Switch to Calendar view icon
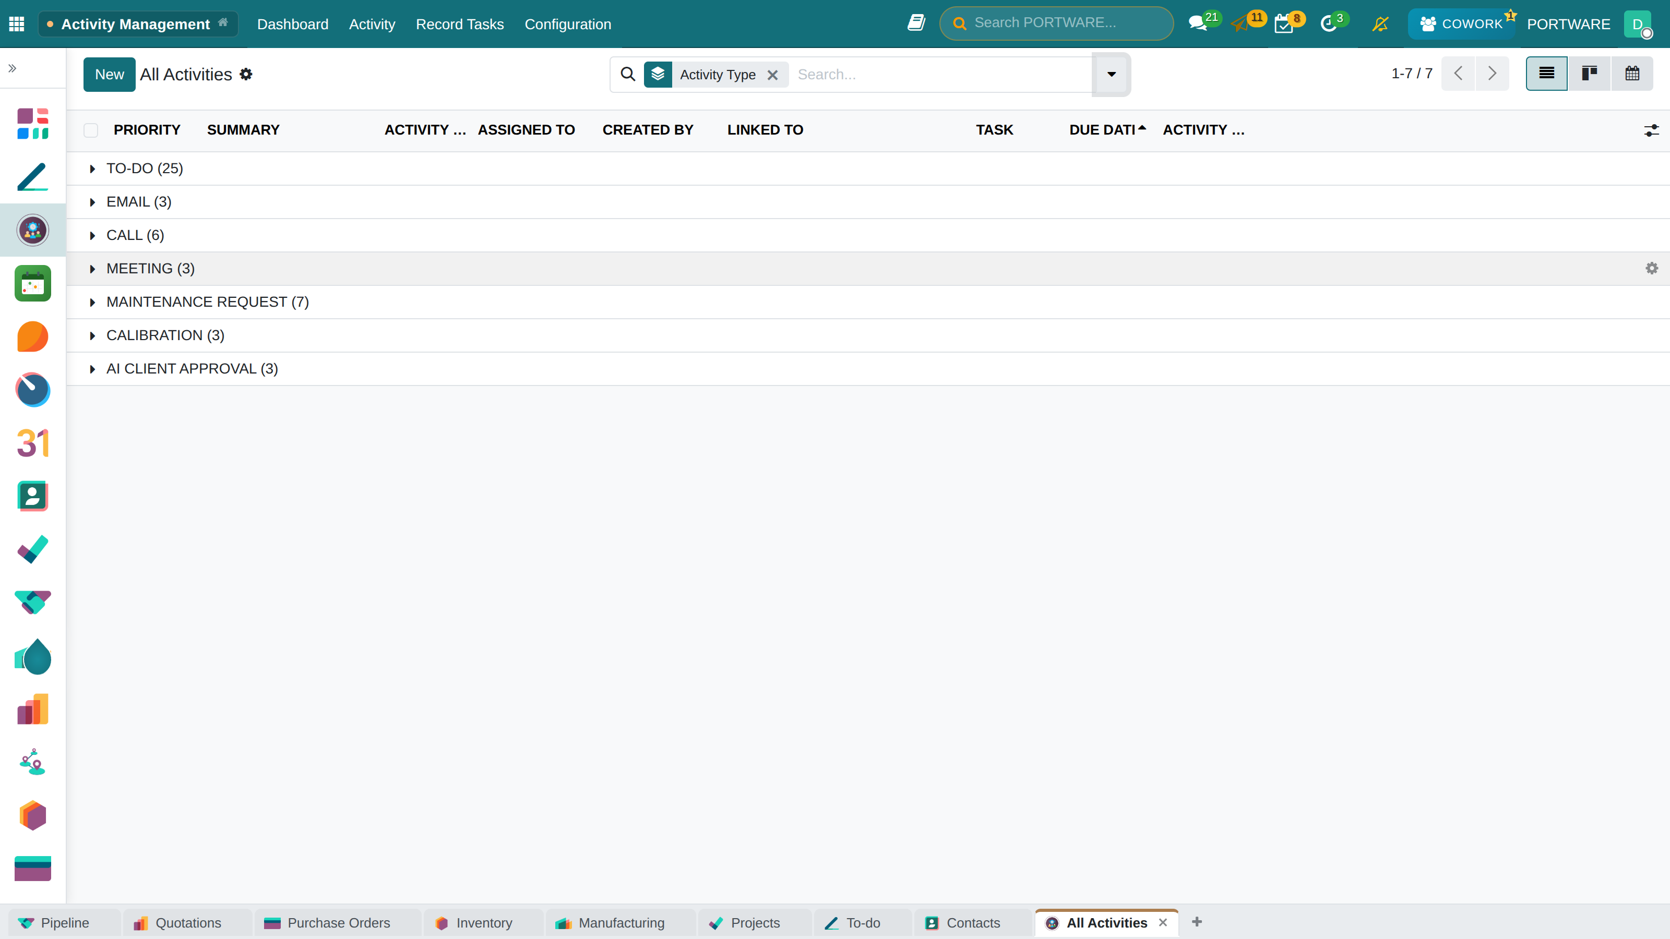Viewport: 1670px width, 939px height. pyautogui.click(x=1632, y=74)
